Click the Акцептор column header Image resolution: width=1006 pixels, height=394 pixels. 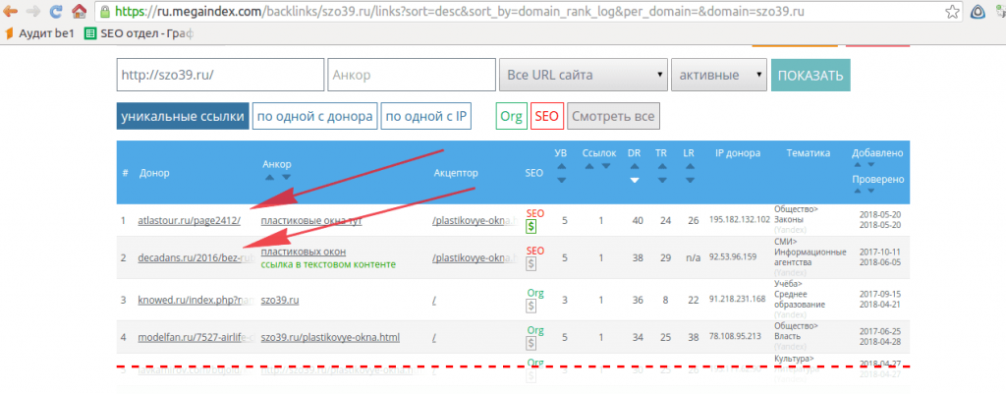coord(456,173)
